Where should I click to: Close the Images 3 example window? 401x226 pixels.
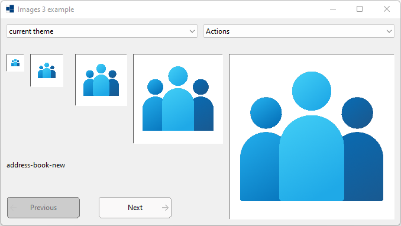pyautogui.click(x=387, y=9)
